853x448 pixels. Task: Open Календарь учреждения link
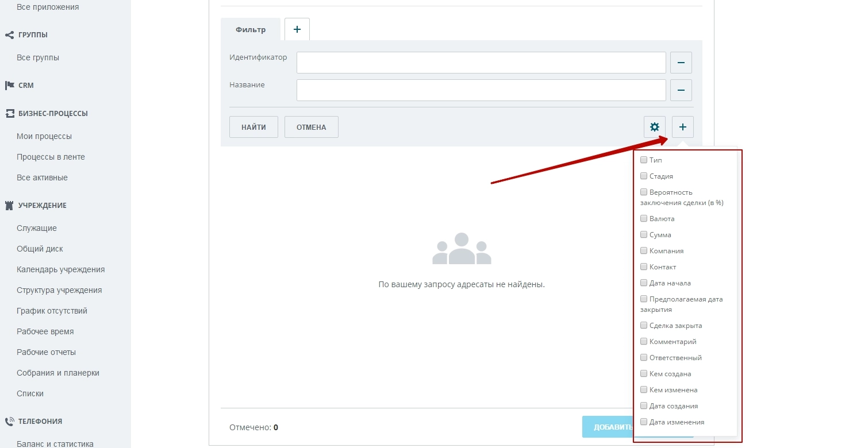coord(60,270)
